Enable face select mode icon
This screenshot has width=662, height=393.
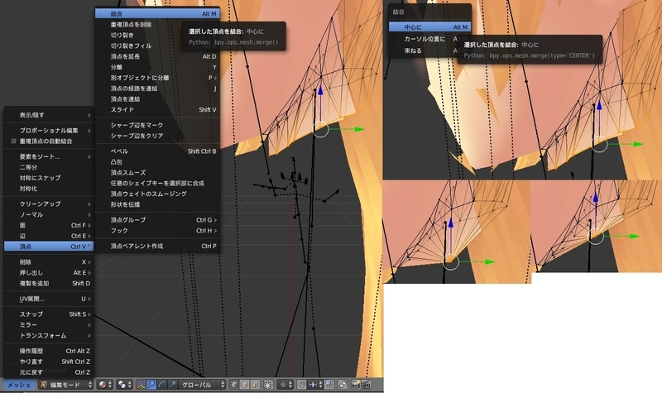click(255, 385)
